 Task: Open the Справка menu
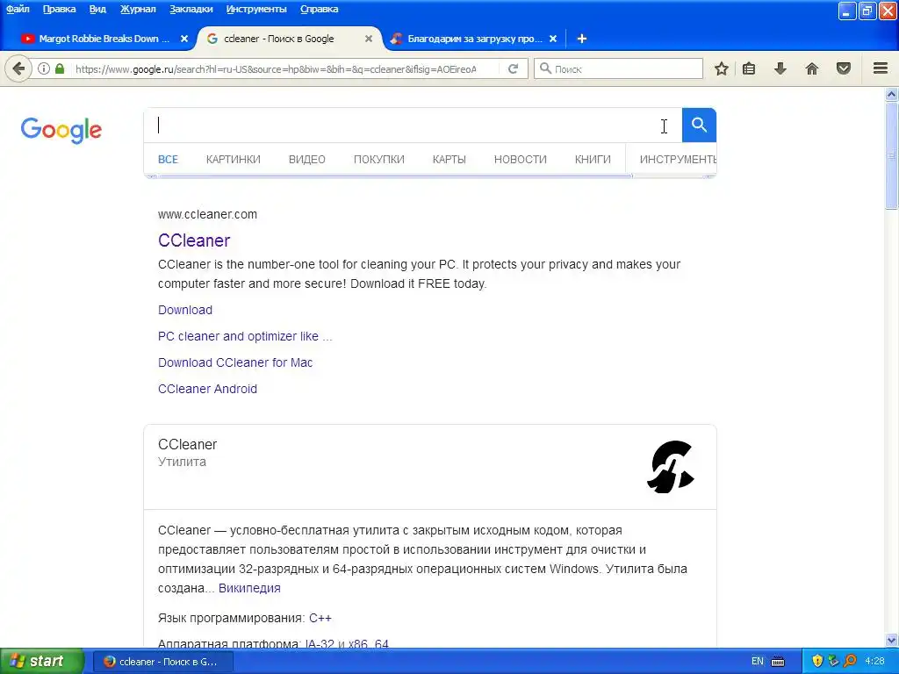(x=319, y=9)
